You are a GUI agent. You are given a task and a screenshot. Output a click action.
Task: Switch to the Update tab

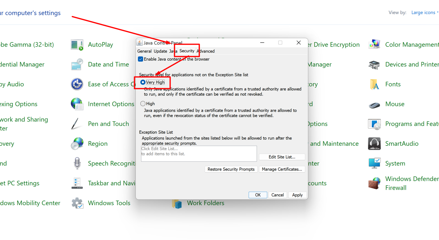click(160, 51)
